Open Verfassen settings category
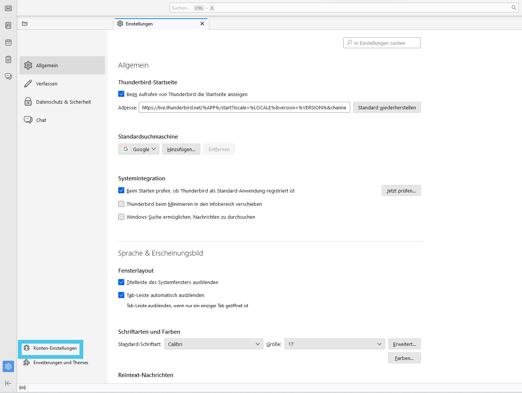Image resolution: width=522 pixels, height=393 pixels. pos(62,84)
